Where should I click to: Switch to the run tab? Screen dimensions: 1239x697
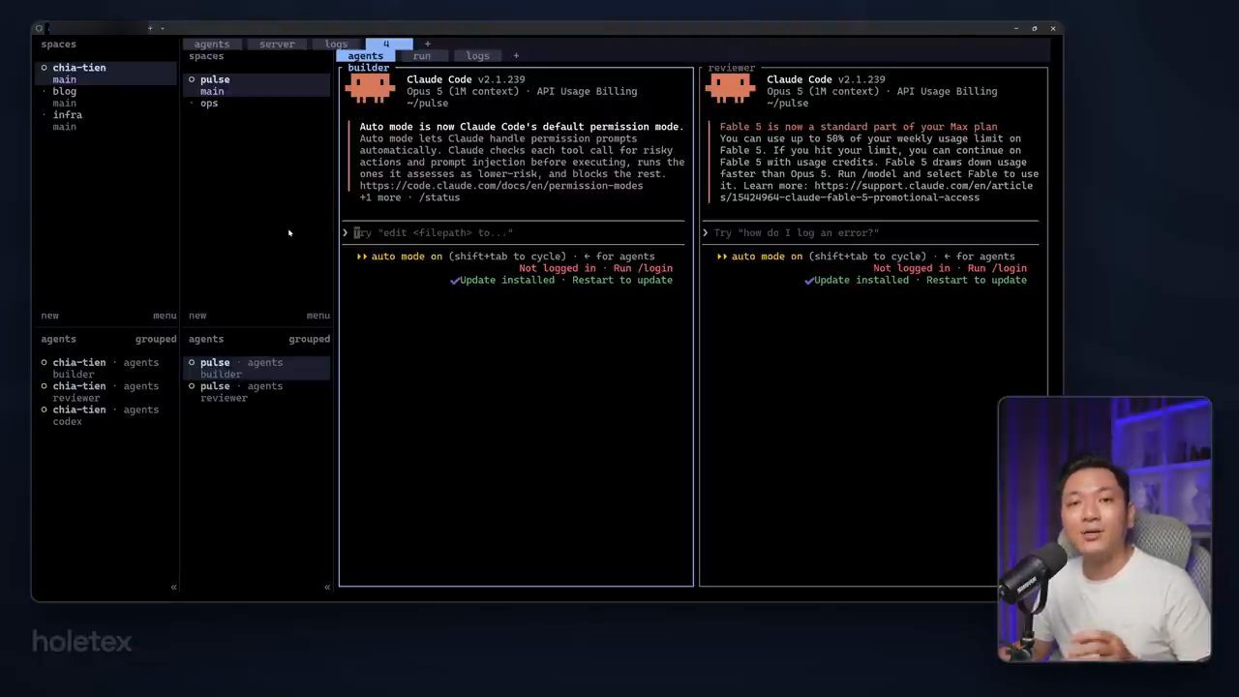tap(422, 55)
